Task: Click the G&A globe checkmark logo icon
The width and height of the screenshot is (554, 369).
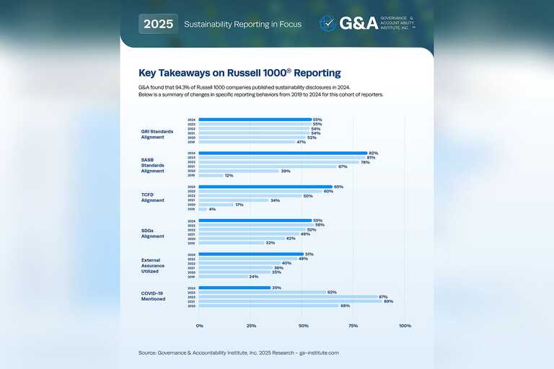Action: (x=327, y=23)
